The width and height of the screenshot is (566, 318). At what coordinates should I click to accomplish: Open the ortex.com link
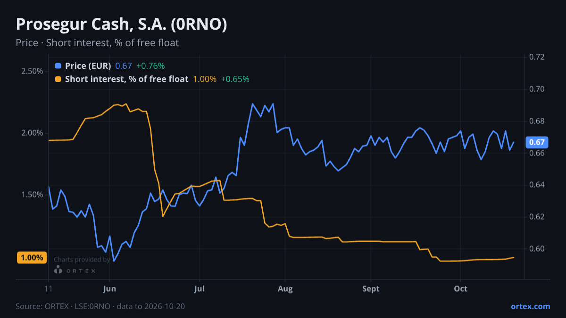click(530, 306)
